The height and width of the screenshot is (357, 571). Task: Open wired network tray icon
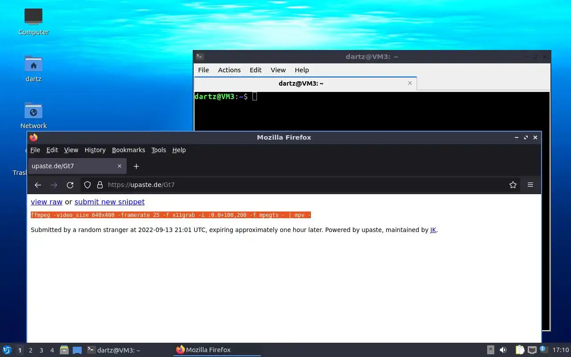[532, 350]
